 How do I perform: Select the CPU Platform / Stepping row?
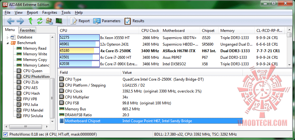150,85
